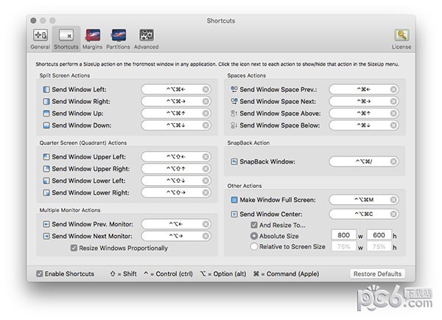Toggle the Send Window Space Next icon
The width and height of the screenshot is (442, 320).
234,101
